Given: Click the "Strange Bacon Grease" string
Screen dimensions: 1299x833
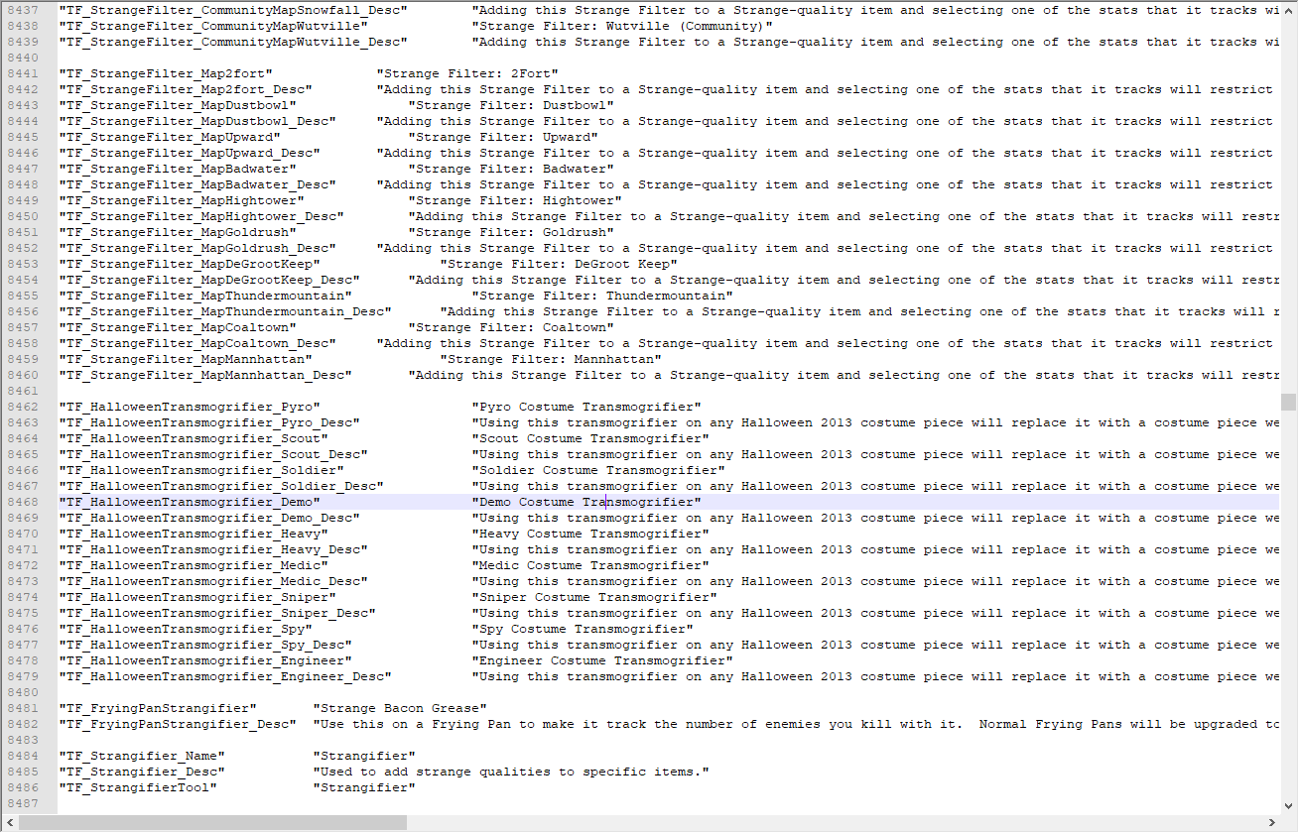Looking at the screenshot, I should [400, 708].
